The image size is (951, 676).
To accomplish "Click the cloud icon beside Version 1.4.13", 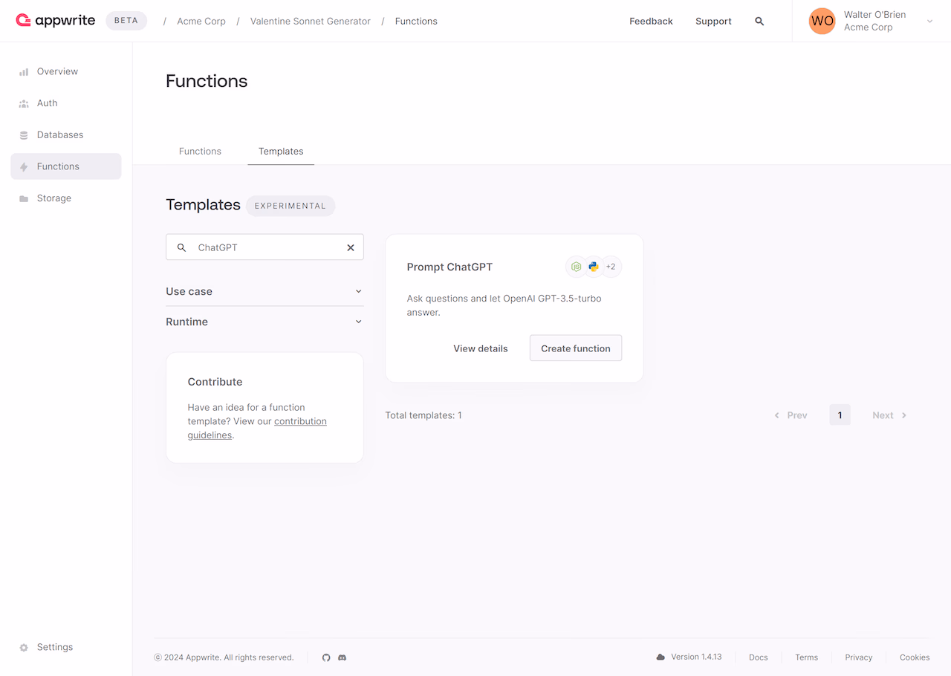I will [660, 657].
